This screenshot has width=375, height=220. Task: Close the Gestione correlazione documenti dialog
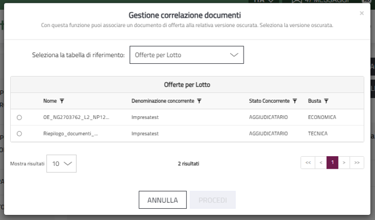click(x=361, y=13)
